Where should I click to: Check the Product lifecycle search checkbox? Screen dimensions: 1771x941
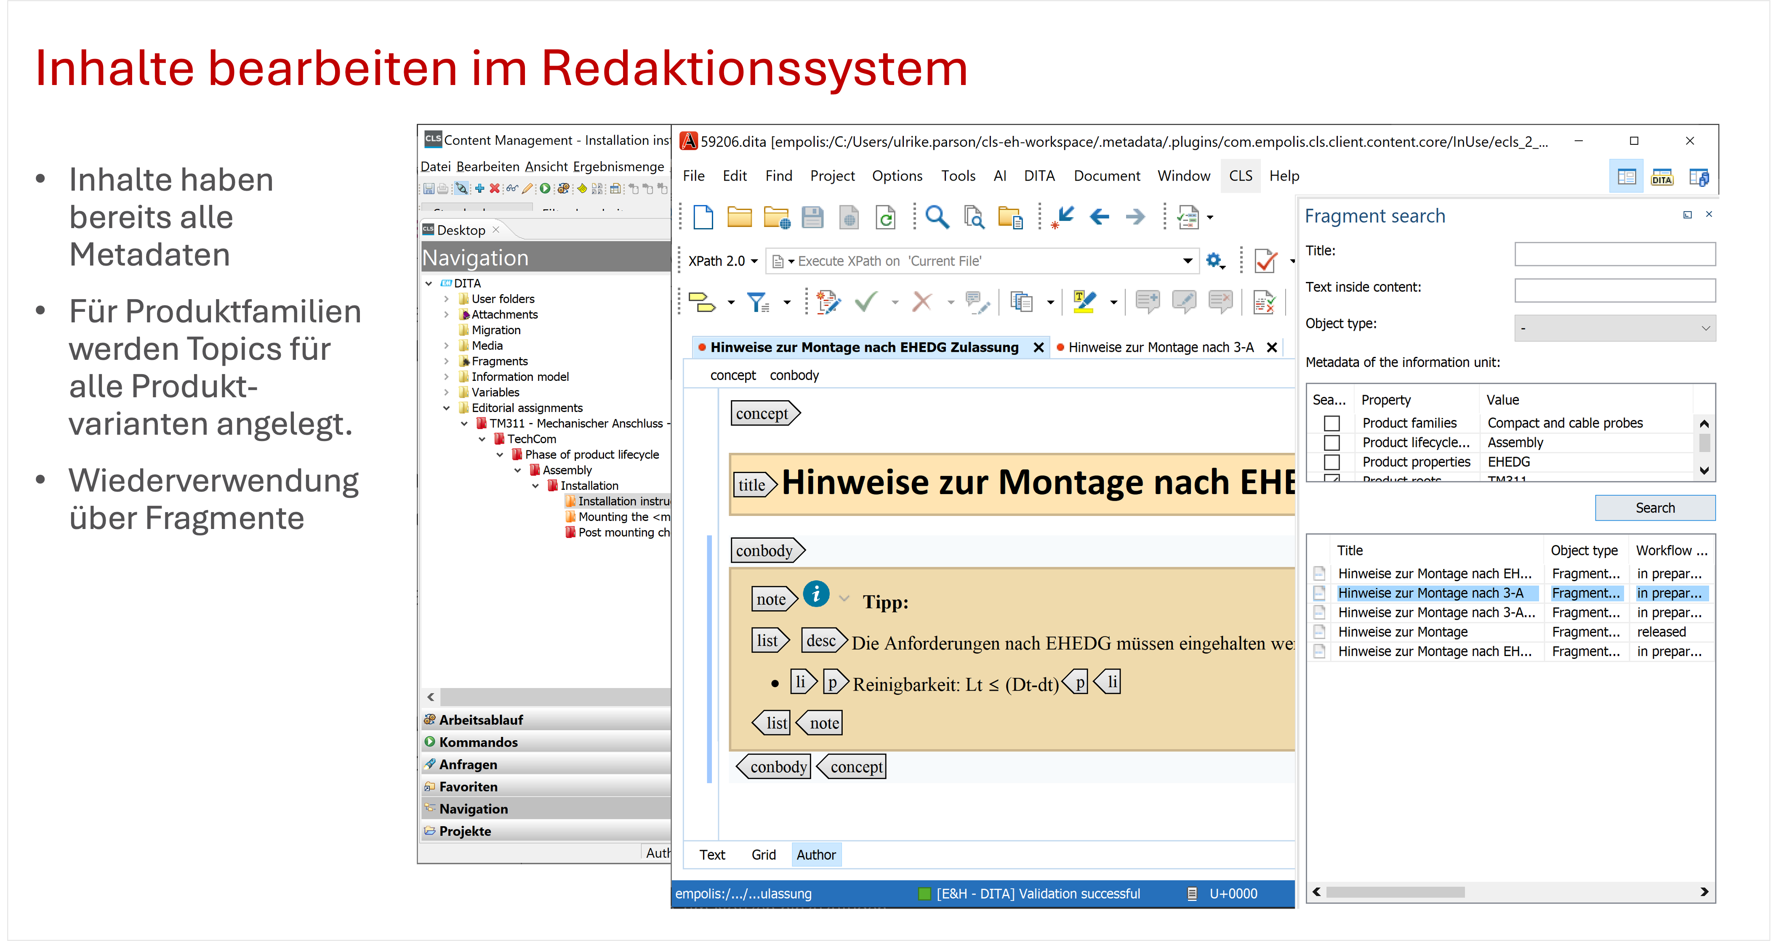(1332, 442)
